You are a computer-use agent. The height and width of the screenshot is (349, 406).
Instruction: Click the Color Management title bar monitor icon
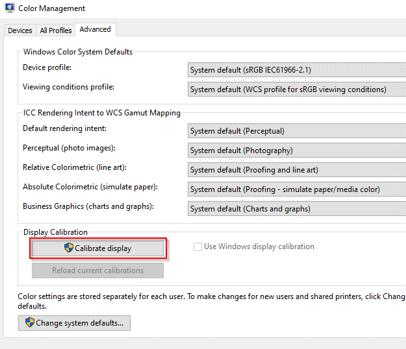point(9,9)
